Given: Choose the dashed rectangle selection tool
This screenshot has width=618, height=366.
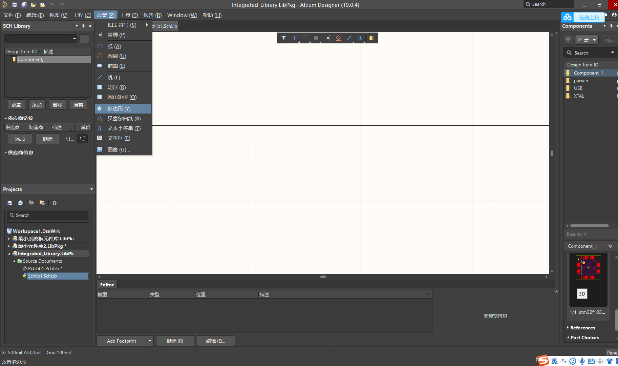Looking at the screenshot, I should (x=305, y=38).
